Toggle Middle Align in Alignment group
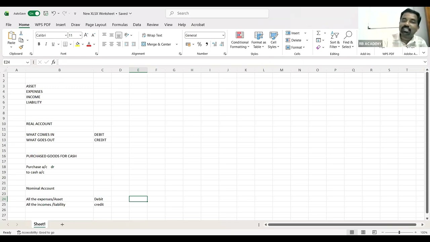This screenshot has height=242, width=430. pos(112,35)
